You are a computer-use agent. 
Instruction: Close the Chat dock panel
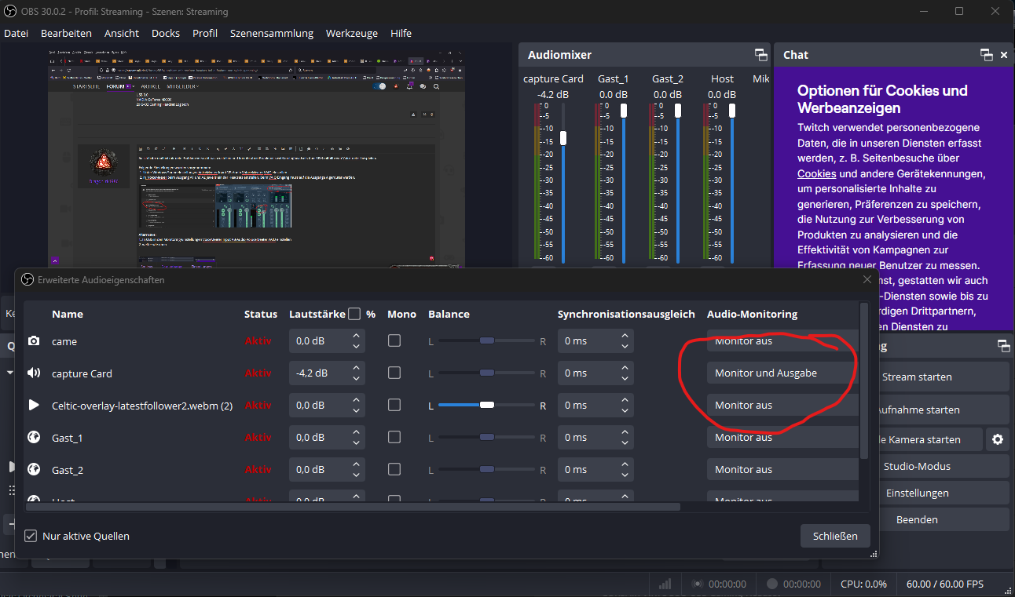click(x=1003, y=55)
